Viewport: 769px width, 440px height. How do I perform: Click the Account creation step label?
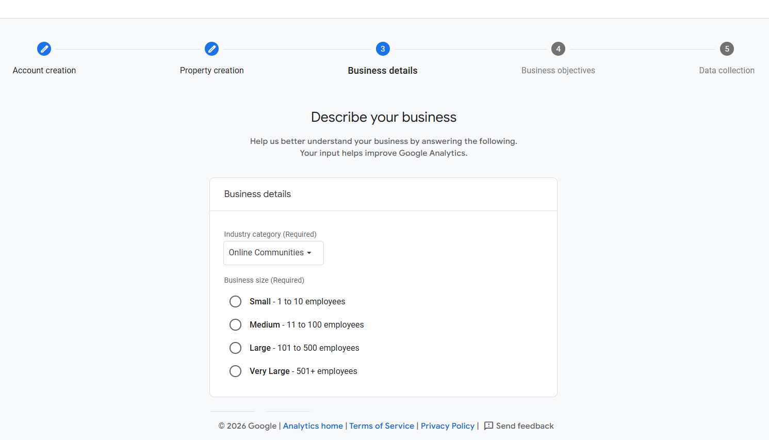44,70
